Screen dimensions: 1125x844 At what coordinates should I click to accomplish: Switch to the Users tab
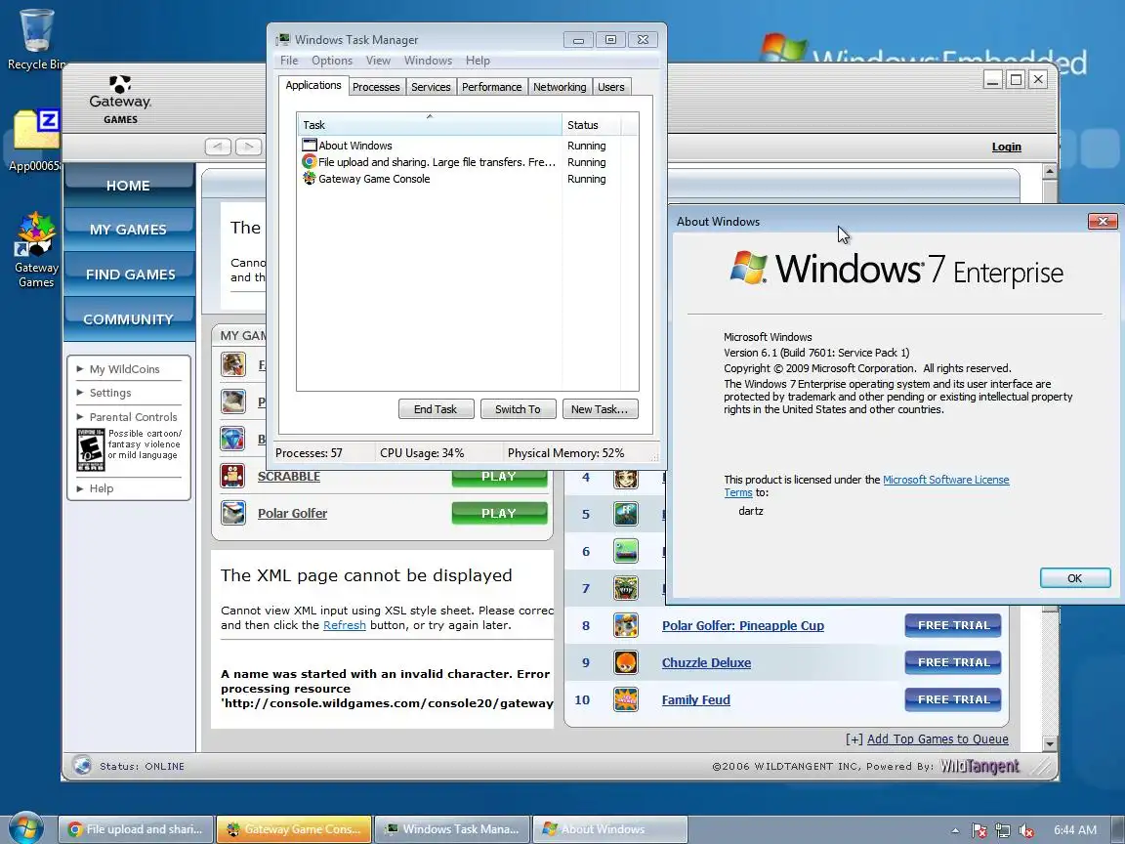pos(611,87)
